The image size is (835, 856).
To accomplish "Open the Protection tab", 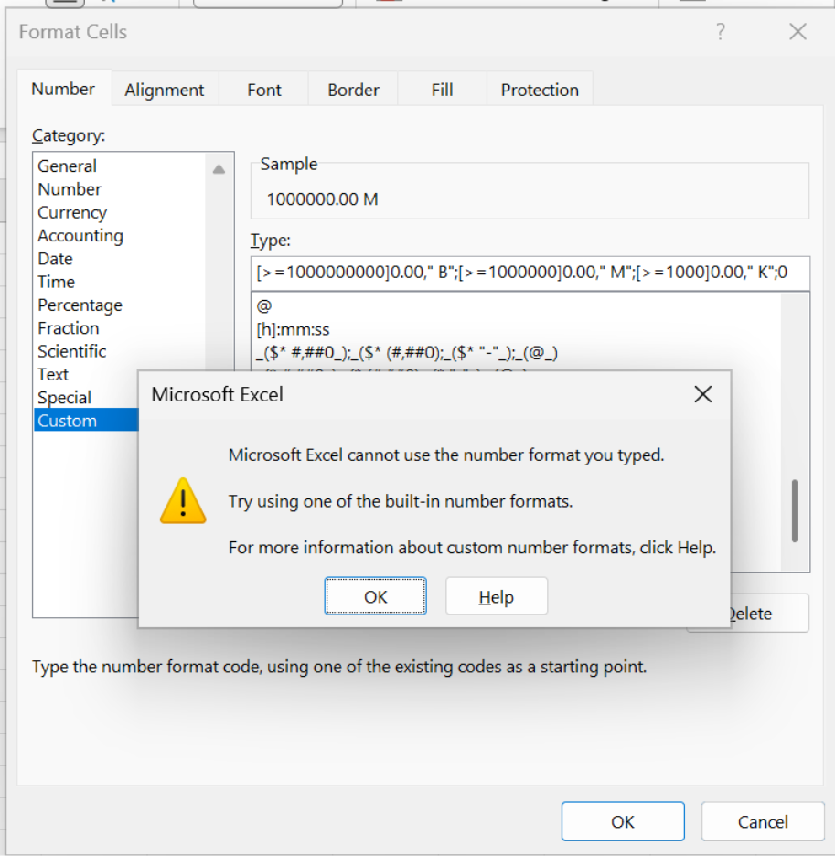I will click(x=541, y=90).
